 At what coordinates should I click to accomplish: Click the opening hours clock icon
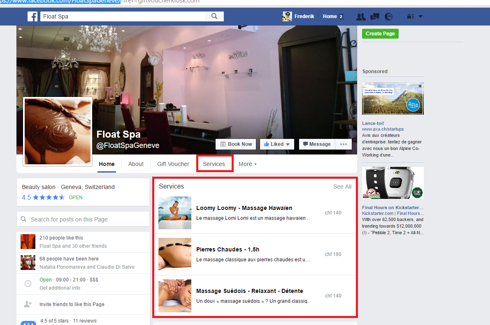coord(28,284)
